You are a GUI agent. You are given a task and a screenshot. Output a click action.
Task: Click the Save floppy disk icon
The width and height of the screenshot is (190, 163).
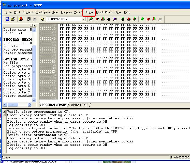coord(7,19)
